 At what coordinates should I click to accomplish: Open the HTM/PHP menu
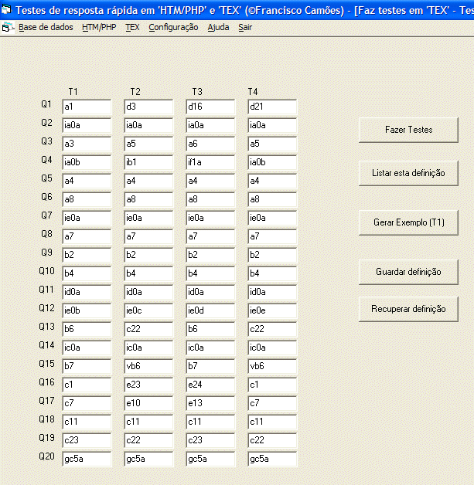99,27
